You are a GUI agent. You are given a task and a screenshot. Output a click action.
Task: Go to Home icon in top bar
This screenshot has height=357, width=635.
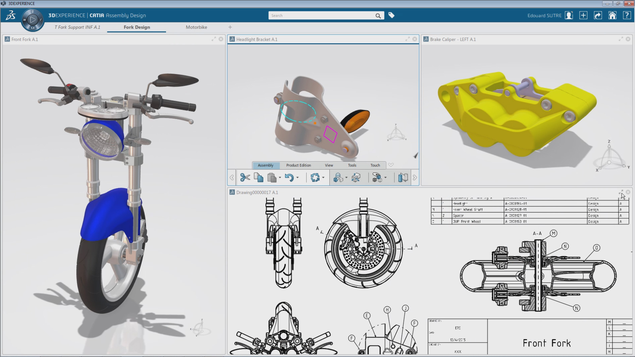[x=612, y=15]
